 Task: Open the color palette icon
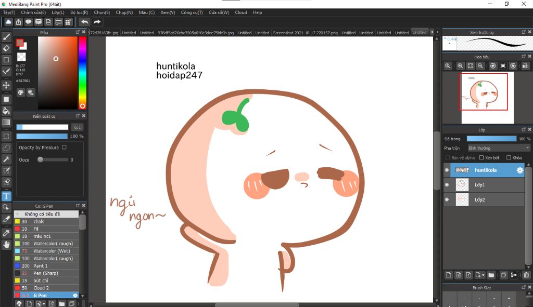[21, 92]
